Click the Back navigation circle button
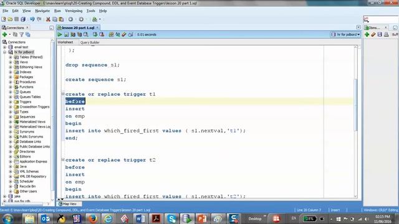 [70, 19]
